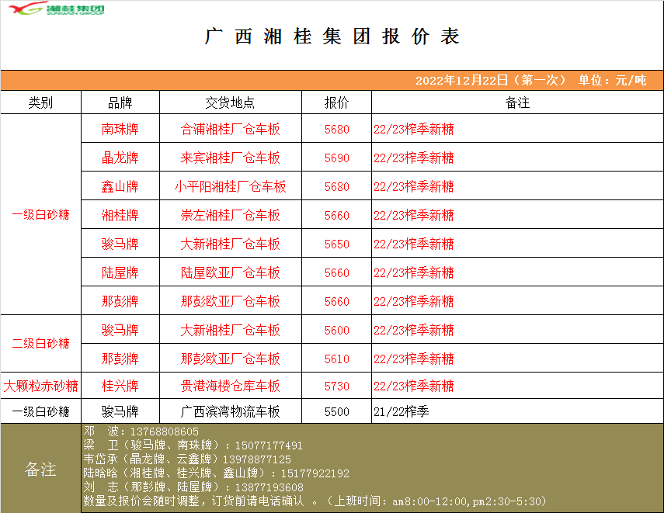
Task: Click the 湘桂集团 logo
Action: pos(54,10)
